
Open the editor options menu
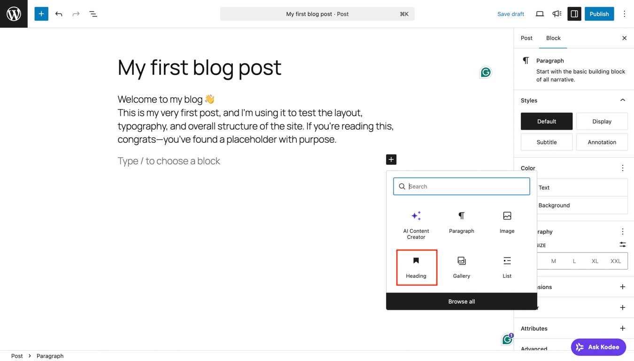click(x=624, y=14)
